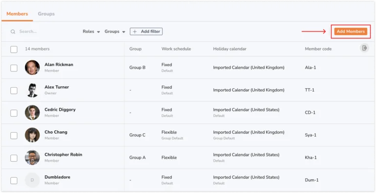Image resolution: width=376 pixels, height=193 pixels.
Task: Check the box next to Alan Rickman
Action: click(14, 68)
